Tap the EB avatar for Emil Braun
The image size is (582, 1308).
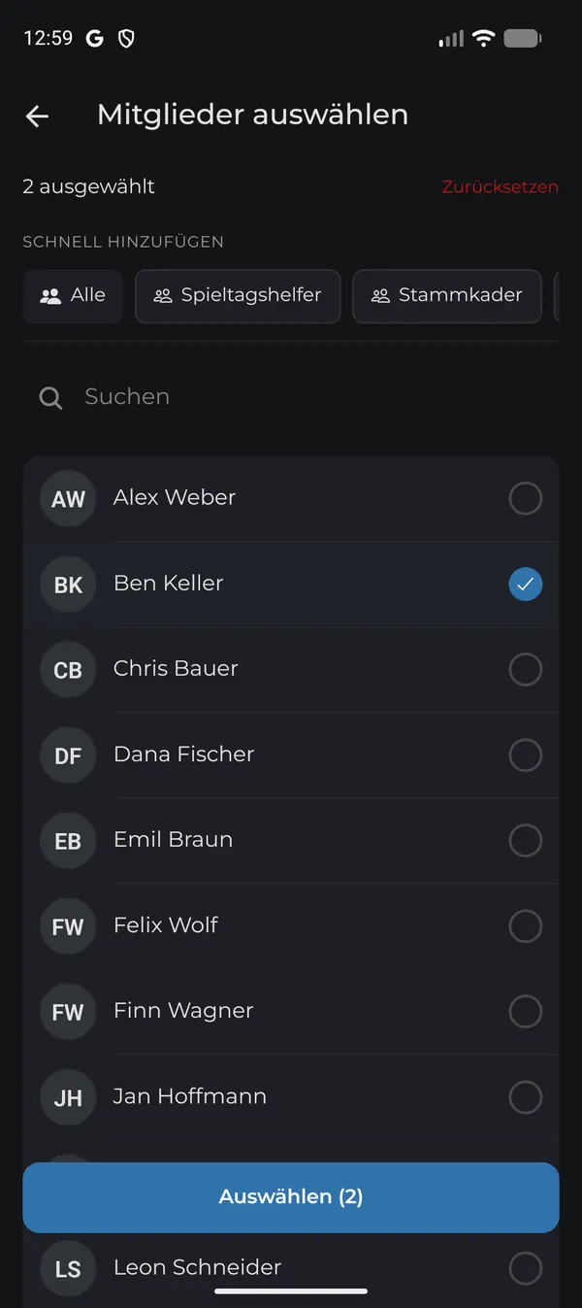tap(68, 841)
